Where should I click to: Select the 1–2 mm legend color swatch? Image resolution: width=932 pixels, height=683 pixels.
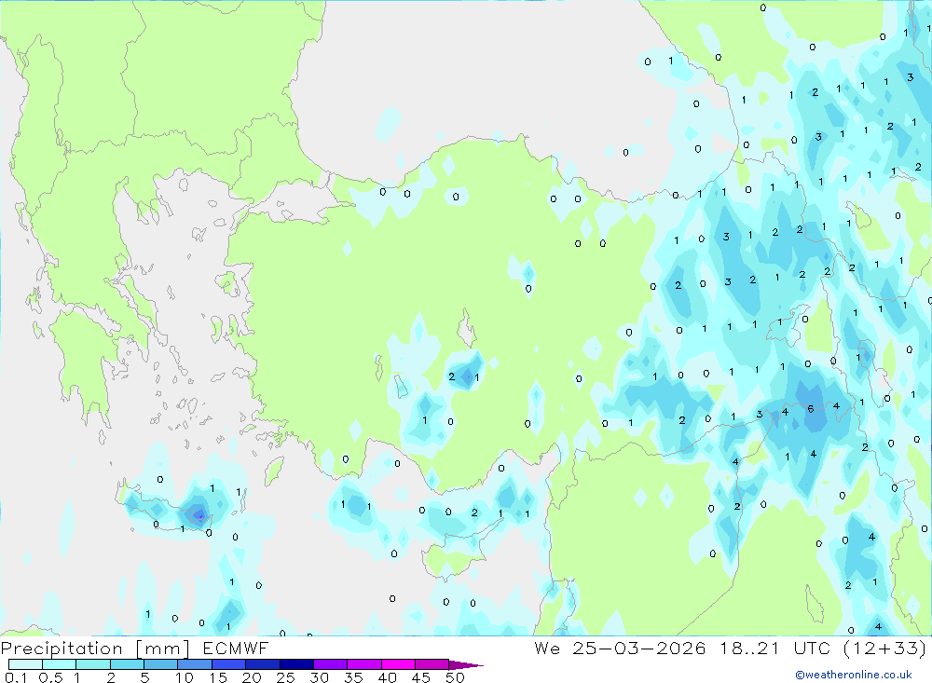93,664
